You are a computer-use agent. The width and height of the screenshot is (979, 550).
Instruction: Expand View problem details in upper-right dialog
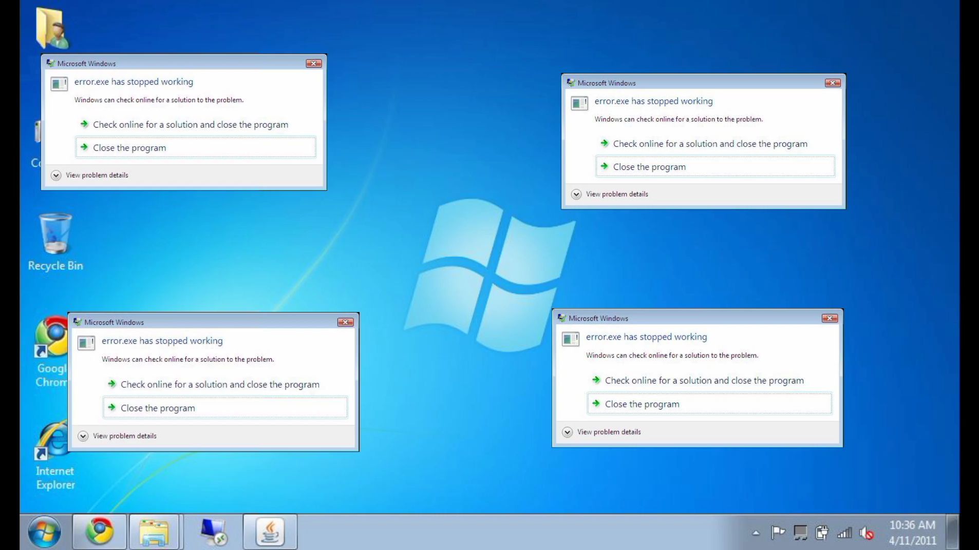[x=610, y=194]
